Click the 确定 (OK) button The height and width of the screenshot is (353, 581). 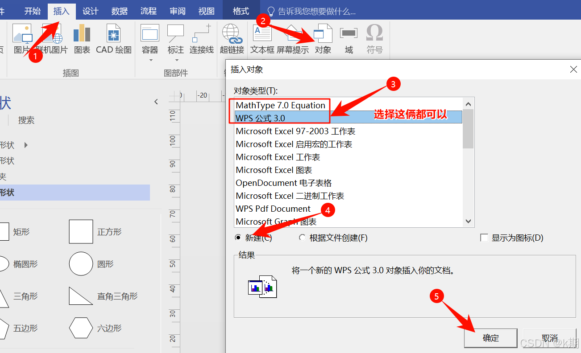(490, 338)
